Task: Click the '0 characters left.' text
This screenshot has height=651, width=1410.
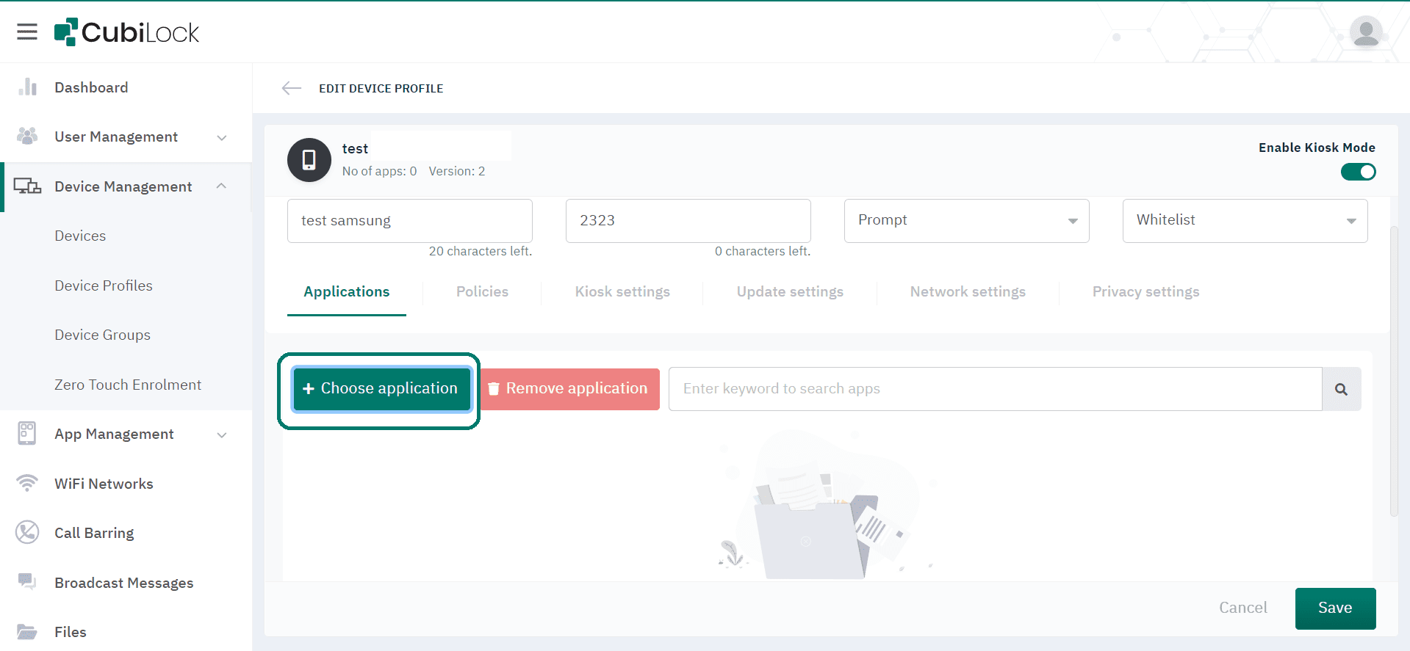Action: [763, 251]
